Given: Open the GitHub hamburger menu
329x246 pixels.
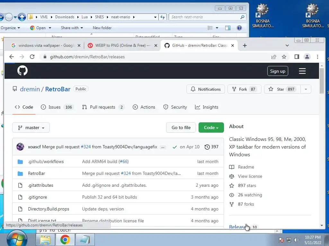Looking at the screenshot, I should (x=302, y=71).
